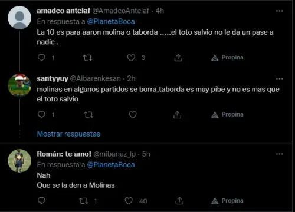Like the tweet with 40 likes
295x212 pixels.
tap(129, 201)
